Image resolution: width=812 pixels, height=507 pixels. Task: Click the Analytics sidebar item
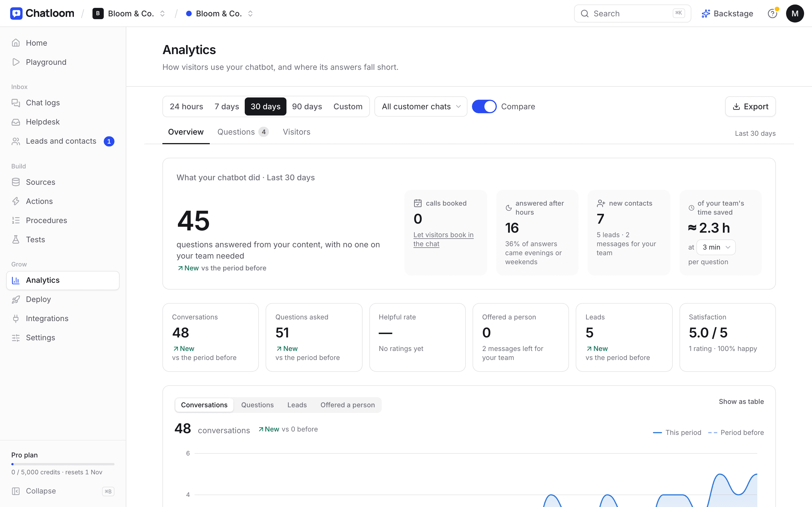pyautogui.click(x=63, y=280)
